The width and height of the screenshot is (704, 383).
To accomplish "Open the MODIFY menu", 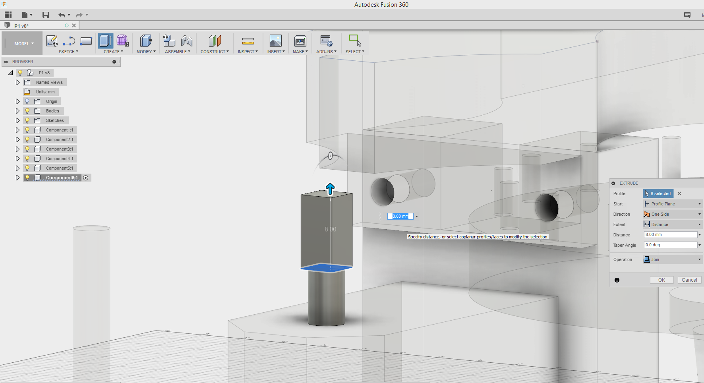I will [146, 52].
